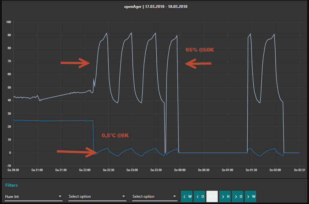The width and height of the screenshot is (309, 204).
Task: Go back one week with the left W button
Action: tap(186, 196)
